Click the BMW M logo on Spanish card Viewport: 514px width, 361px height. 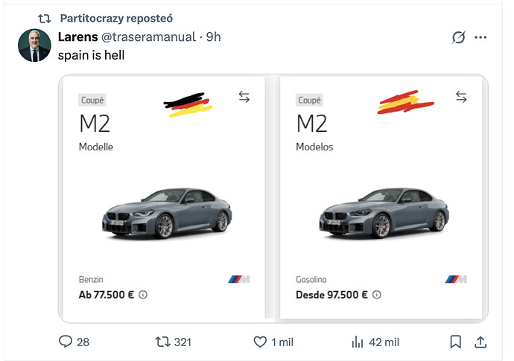click(456, 279)
